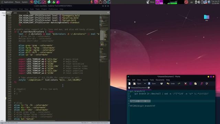
Task: Click the system monitor graph applet
Action: 174,2
